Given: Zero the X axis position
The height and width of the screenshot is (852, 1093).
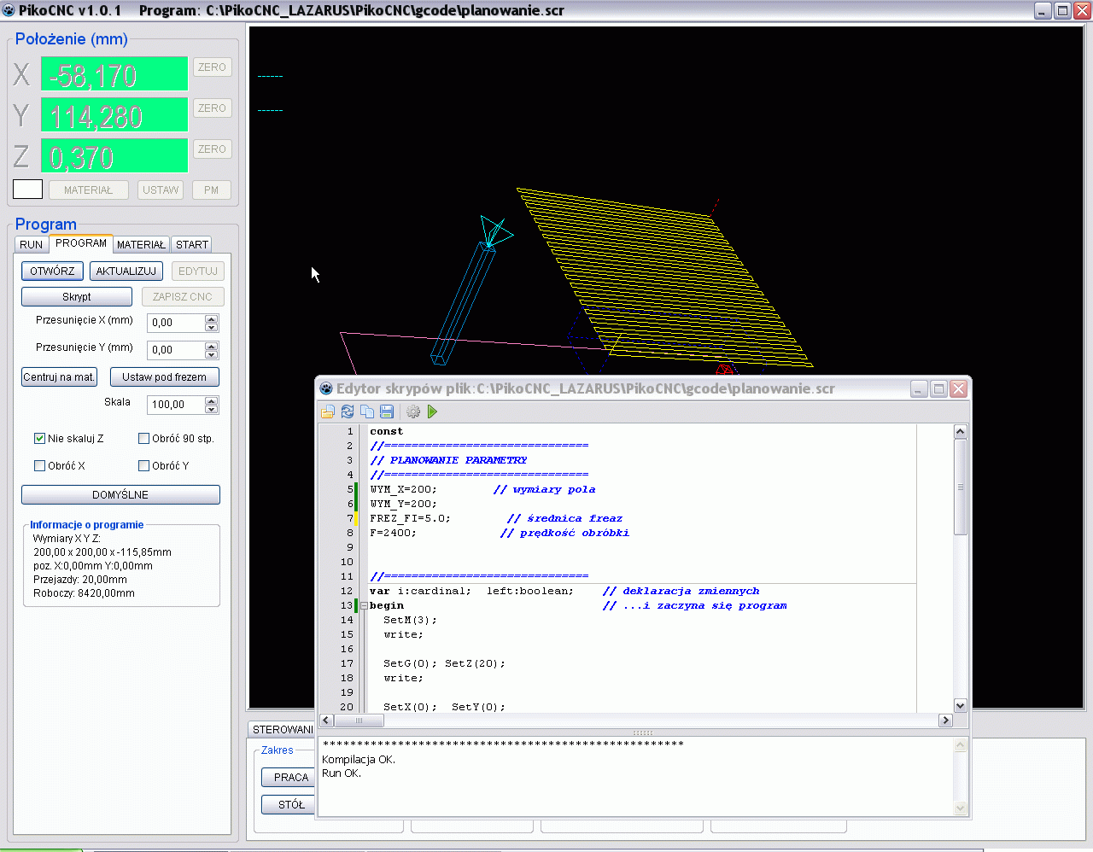Looking at the screenshot, I should (212, 67).
